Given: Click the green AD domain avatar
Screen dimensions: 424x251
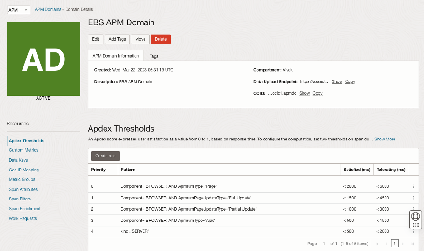Looking at the screenshot, I should [x=43, y=59].
